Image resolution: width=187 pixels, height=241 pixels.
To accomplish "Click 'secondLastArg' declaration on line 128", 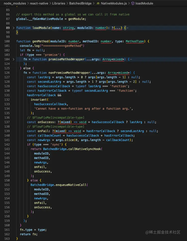I will click(50, 81).
